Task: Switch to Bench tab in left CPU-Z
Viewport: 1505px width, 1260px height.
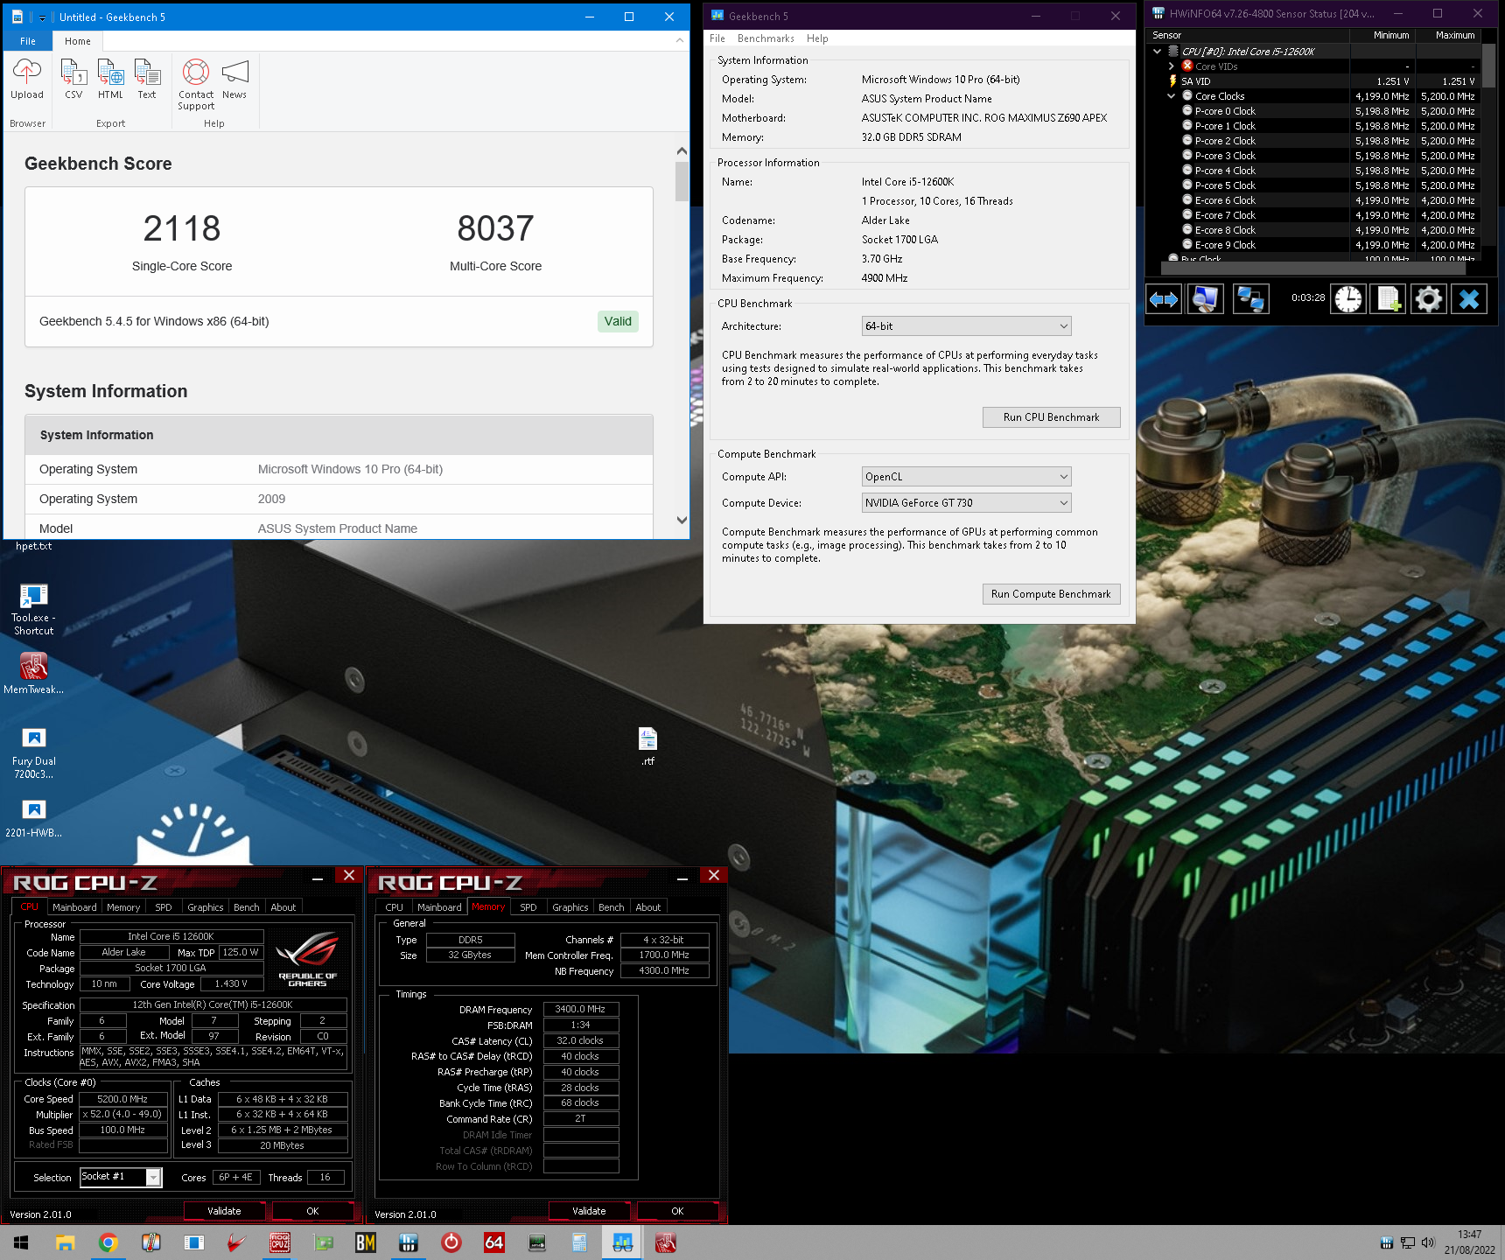Action: coord(247,907)
